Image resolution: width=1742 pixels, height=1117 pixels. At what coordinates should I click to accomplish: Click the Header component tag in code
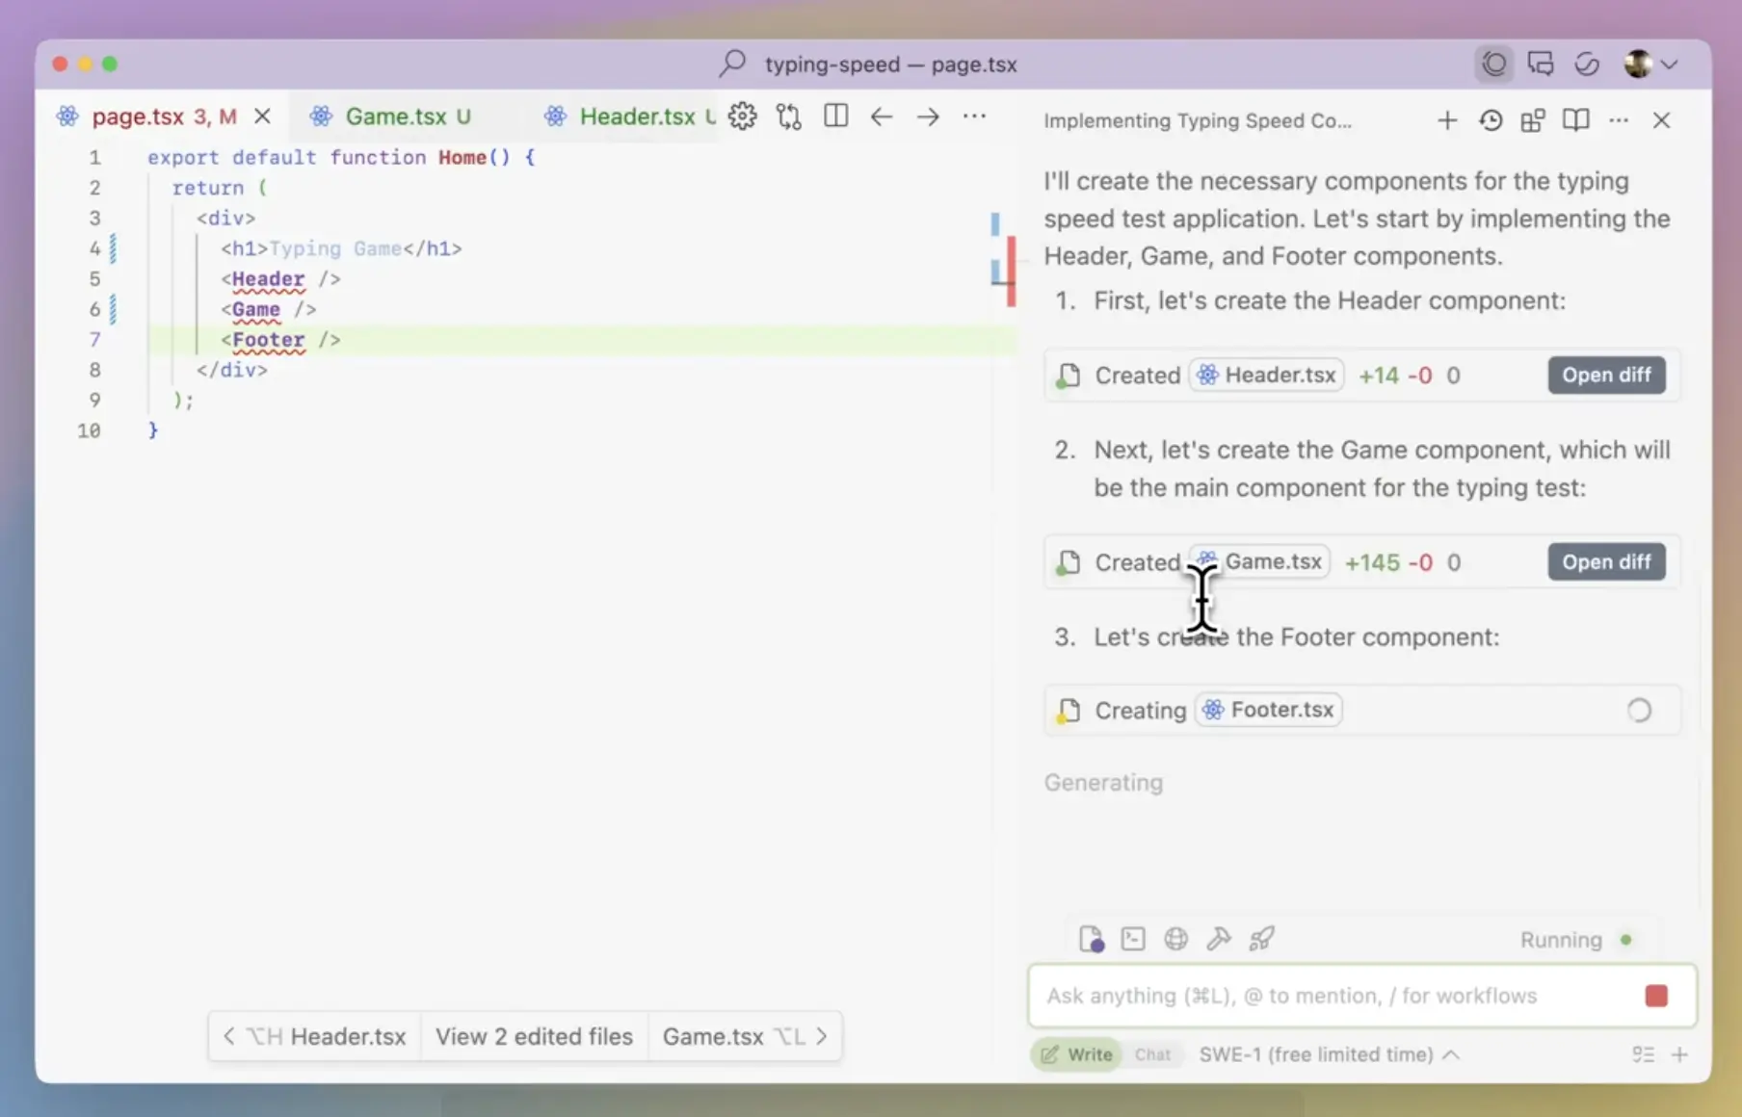point(268,279)
